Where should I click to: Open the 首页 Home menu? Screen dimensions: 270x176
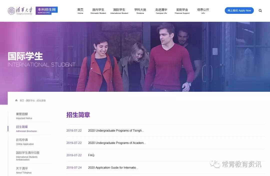click(x=80, y=11)
